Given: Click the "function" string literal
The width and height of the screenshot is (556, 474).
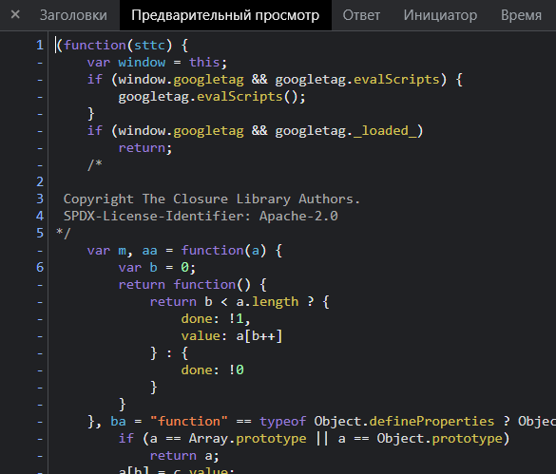Looking at the screenshot, I should (x=188, y=421).
